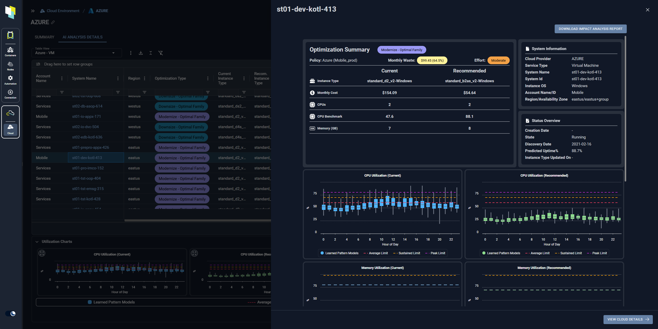Open System Name column menu

[118, 78]
